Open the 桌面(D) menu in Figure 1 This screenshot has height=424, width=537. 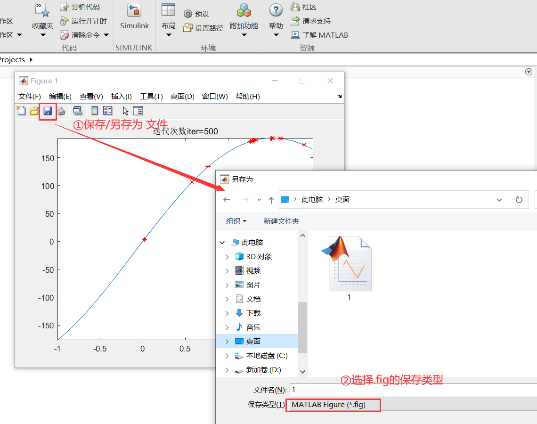click(182, 97)
